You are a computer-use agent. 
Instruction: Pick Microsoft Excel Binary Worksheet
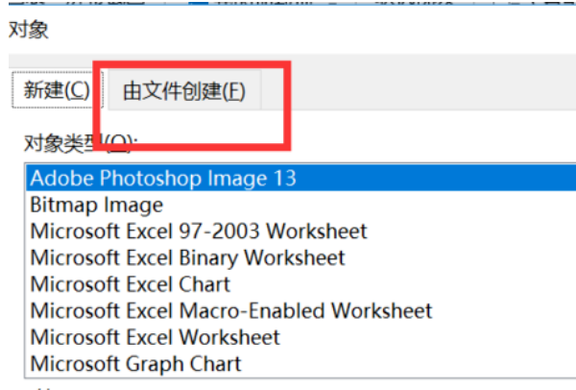click(x=300, y=257)
